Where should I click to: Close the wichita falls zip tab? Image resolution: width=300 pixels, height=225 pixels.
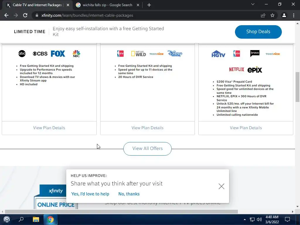point(138,5)
